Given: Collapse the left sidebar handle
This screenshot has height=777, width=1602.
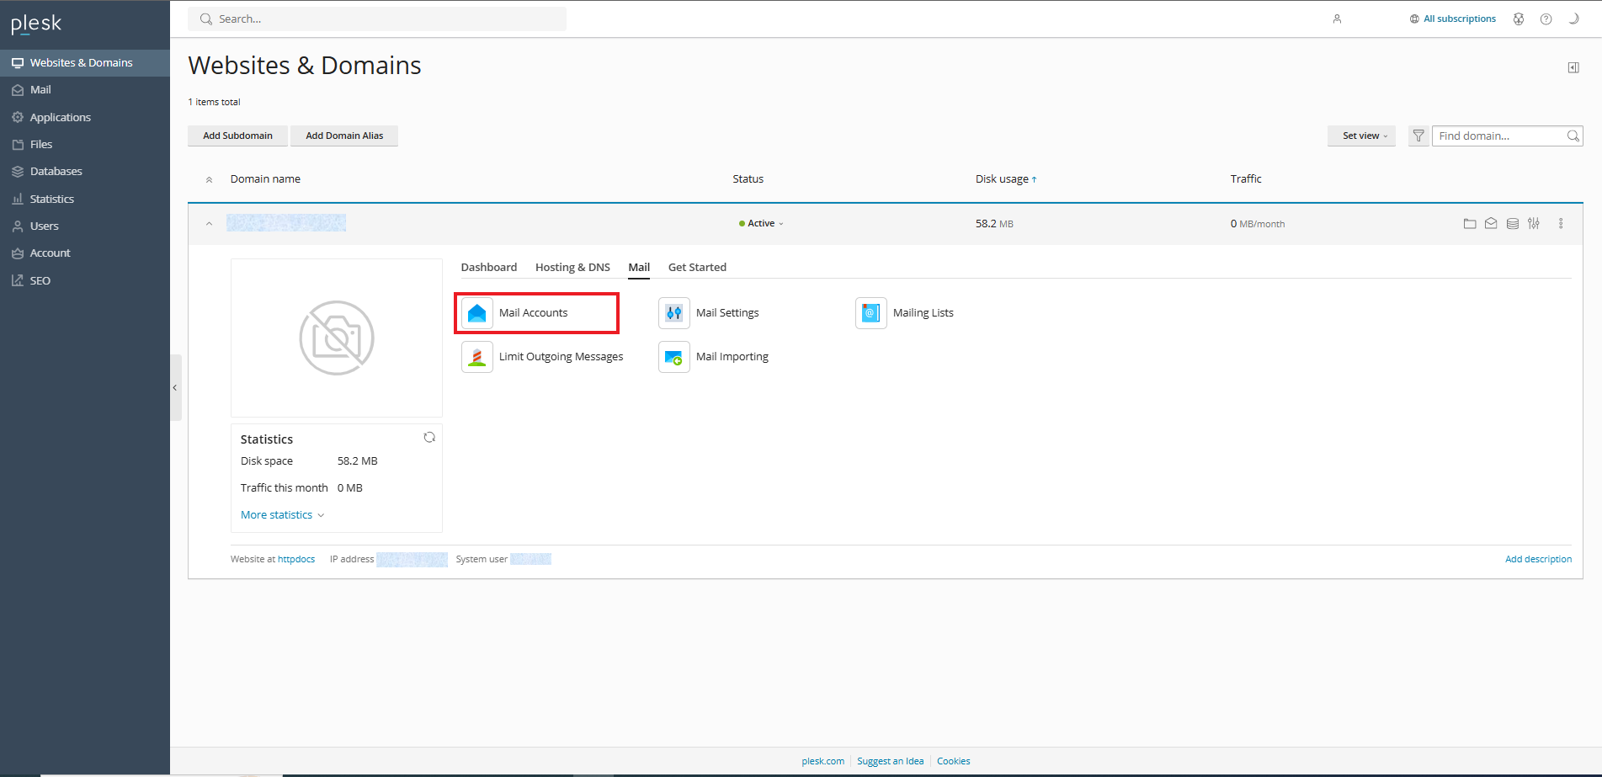Looking at the screenshot, I should 175,387.
